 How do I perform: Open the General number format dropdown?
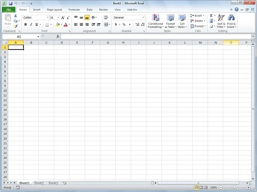click(x=144, y=18)
